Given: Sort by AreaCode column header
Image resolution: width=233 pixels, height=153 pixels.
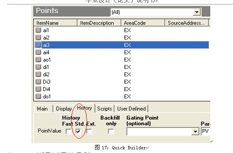Looking at the screenshot, I should 143,23.
